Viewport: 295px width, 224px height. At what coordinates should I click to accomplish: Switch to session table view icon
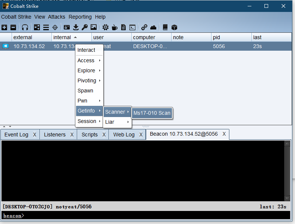[46, 28]
